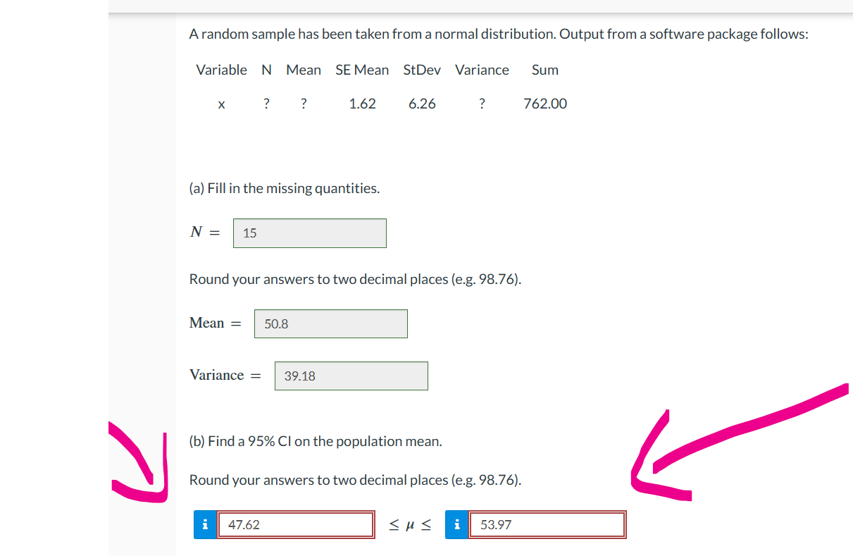Click the question mark under the Mean column

[x=303, y=104]
